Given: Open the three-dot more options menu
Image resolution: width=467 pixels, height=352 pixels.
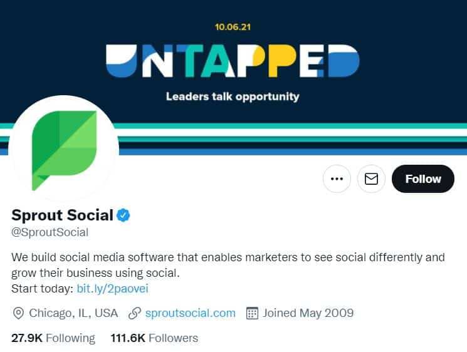Looking at the screenshot, I should tap(337, 179).
